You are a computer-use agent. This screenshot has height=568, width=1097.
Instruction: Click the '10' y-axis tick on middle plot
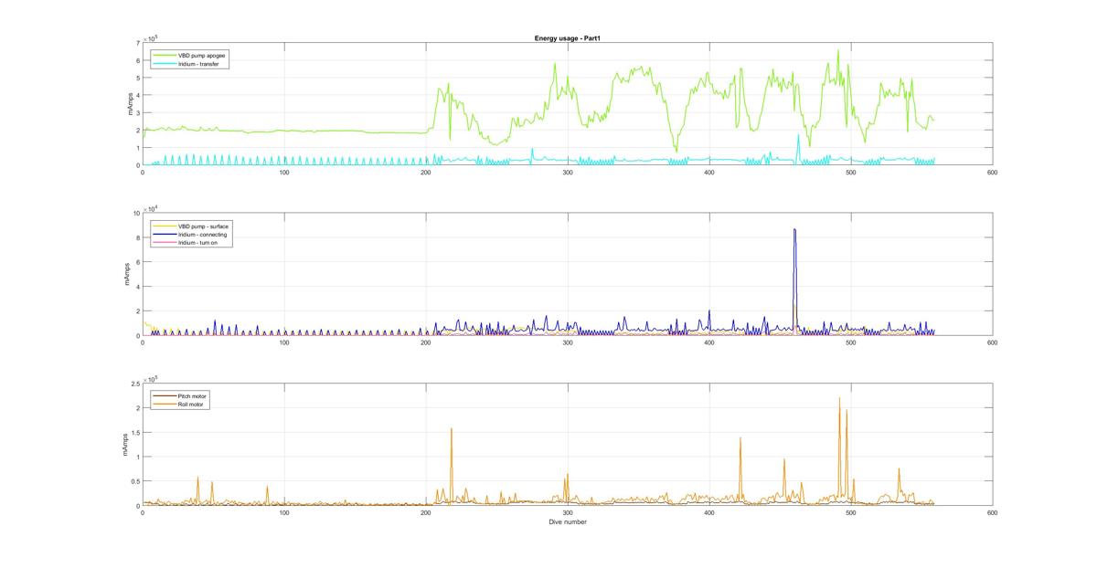coord(136,213)
